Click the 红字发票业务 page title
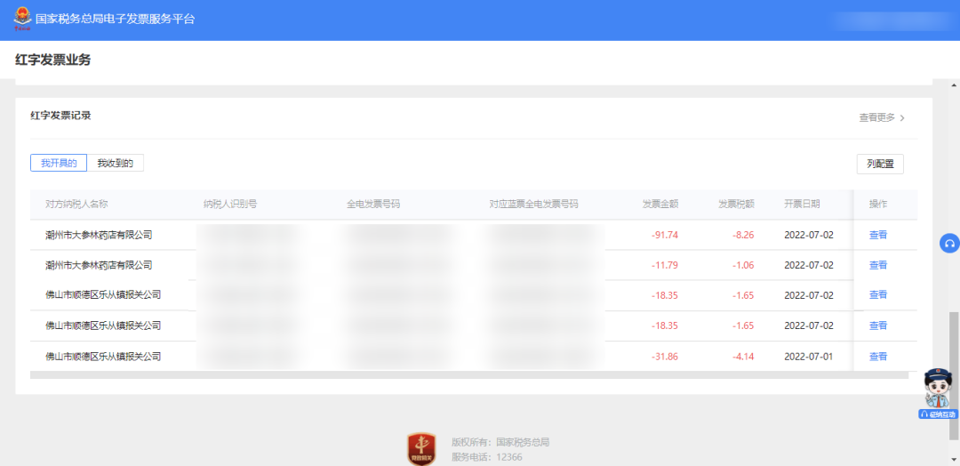The image size is (960, 466). [52, 60]
